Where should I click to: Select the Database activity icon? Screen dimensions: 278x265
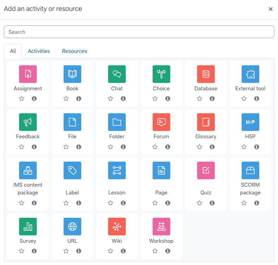206,74
